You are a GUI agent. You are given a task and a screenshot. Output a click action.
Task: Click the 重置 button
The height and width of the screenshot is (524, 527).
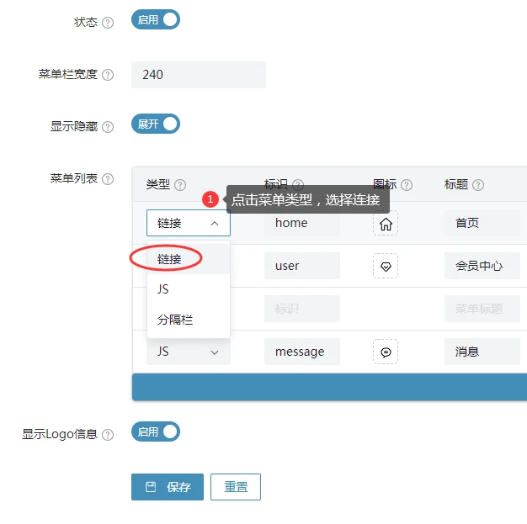[236, 487]
